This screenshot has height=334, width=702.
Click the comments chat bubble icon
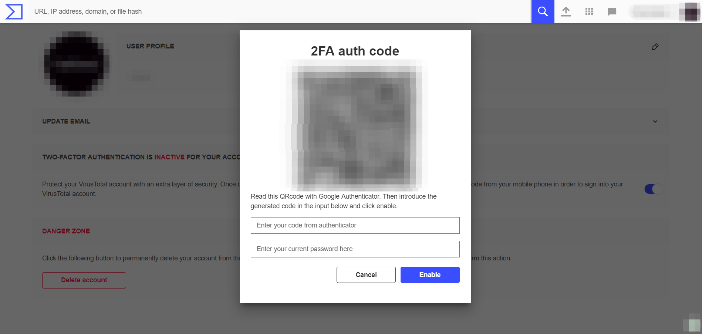pyautogui.click(x=612, y=11)
